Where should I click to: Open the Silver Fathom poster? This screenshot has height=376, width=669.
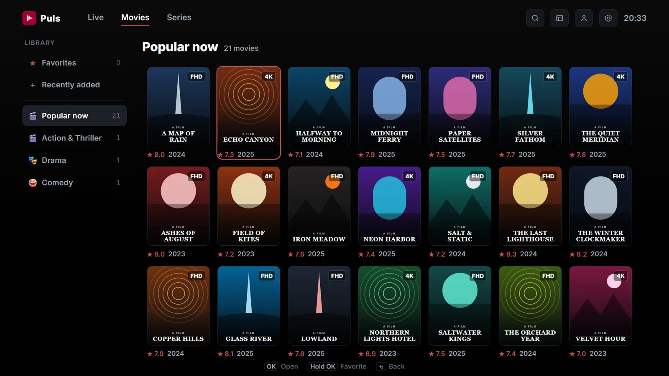530,107
